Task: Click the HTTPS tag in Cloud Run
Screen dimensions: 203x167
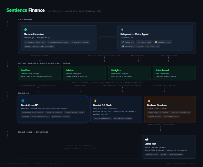Action: (x=164, y=155)
